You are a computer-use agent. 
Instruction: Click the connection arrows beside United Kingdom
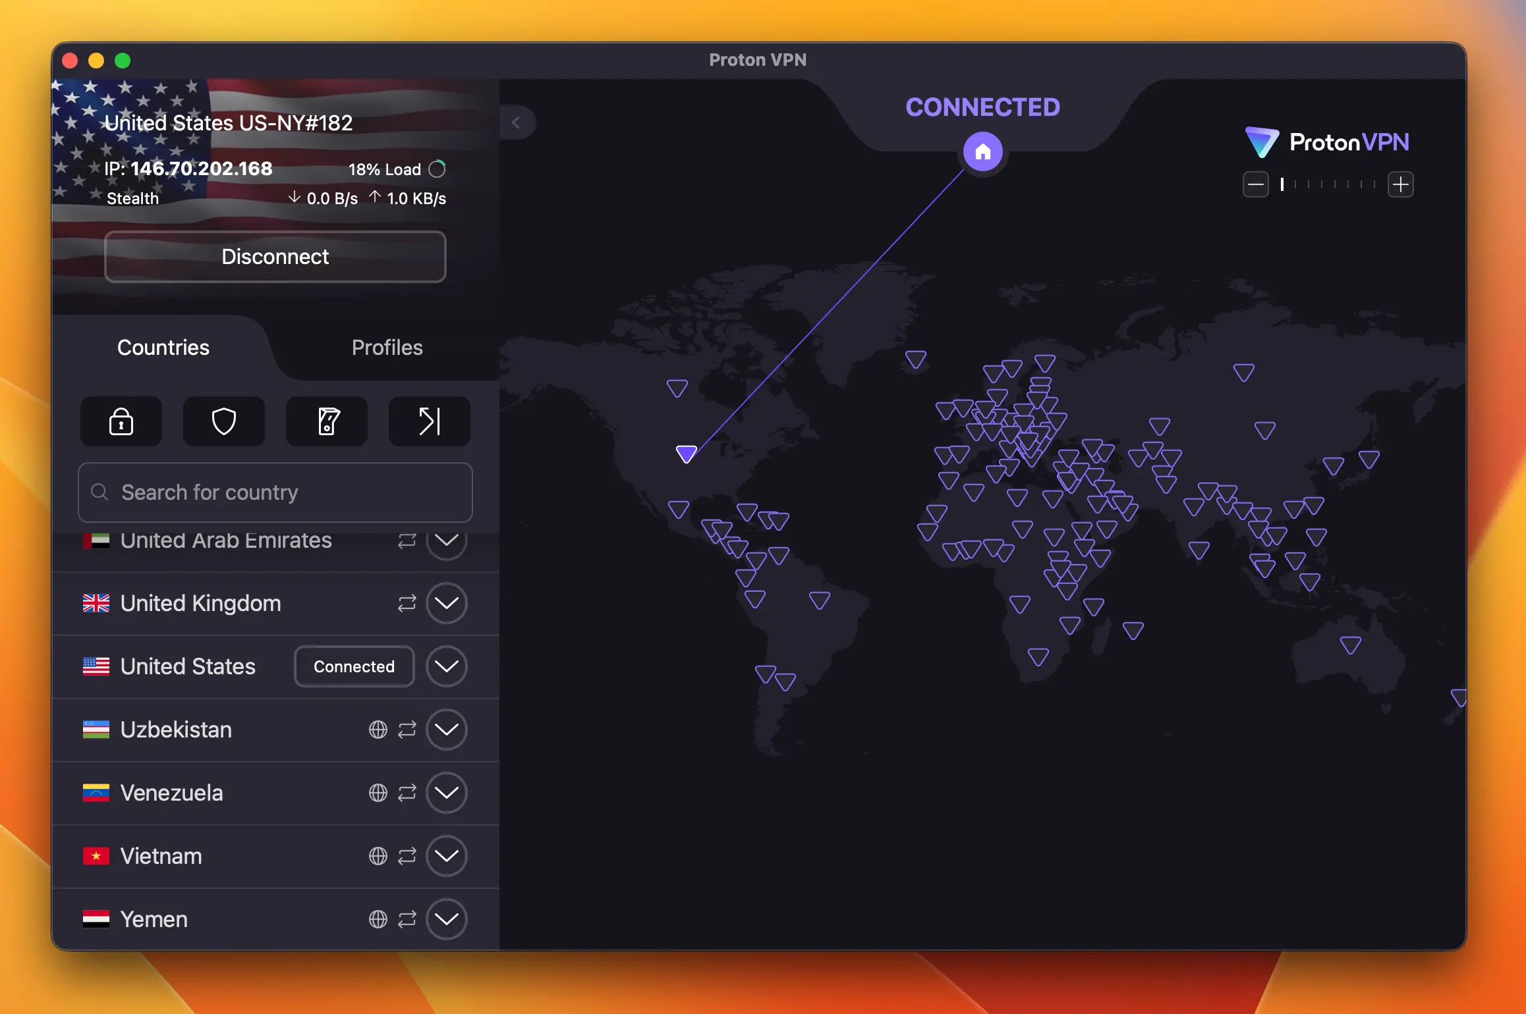(407, 603)
